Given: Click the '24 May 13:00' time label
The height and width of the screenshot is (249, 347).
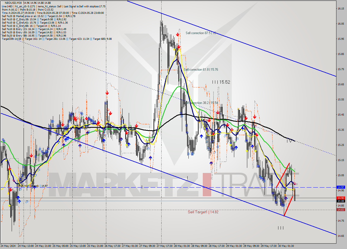Looking at the screenshot, I should pyautogui.click(x=26, y=246).
